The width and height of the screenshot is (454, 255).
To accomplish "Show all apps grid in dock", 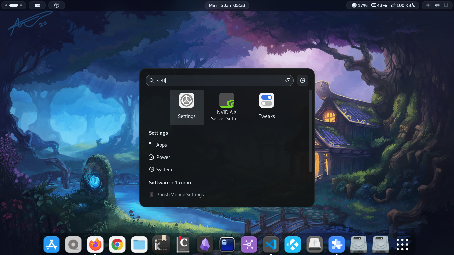I will (x=402, y=245).
